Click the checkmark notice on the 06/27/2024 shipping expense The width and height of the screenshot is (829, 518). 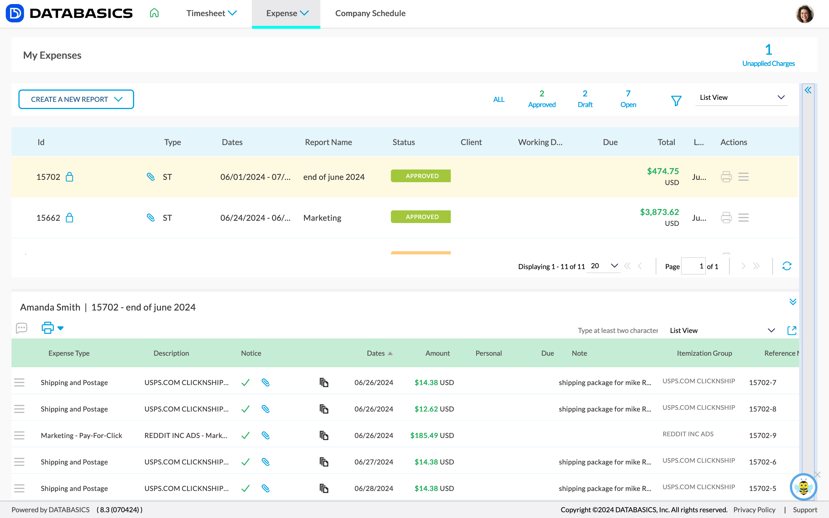[x=245, y=462]
